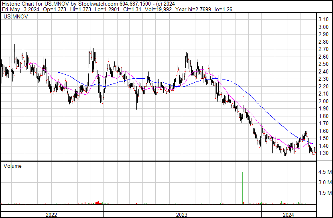Screen dimensions: 333x218
Task: Click the 2.60 price axis label
Action: click(323, 57)
